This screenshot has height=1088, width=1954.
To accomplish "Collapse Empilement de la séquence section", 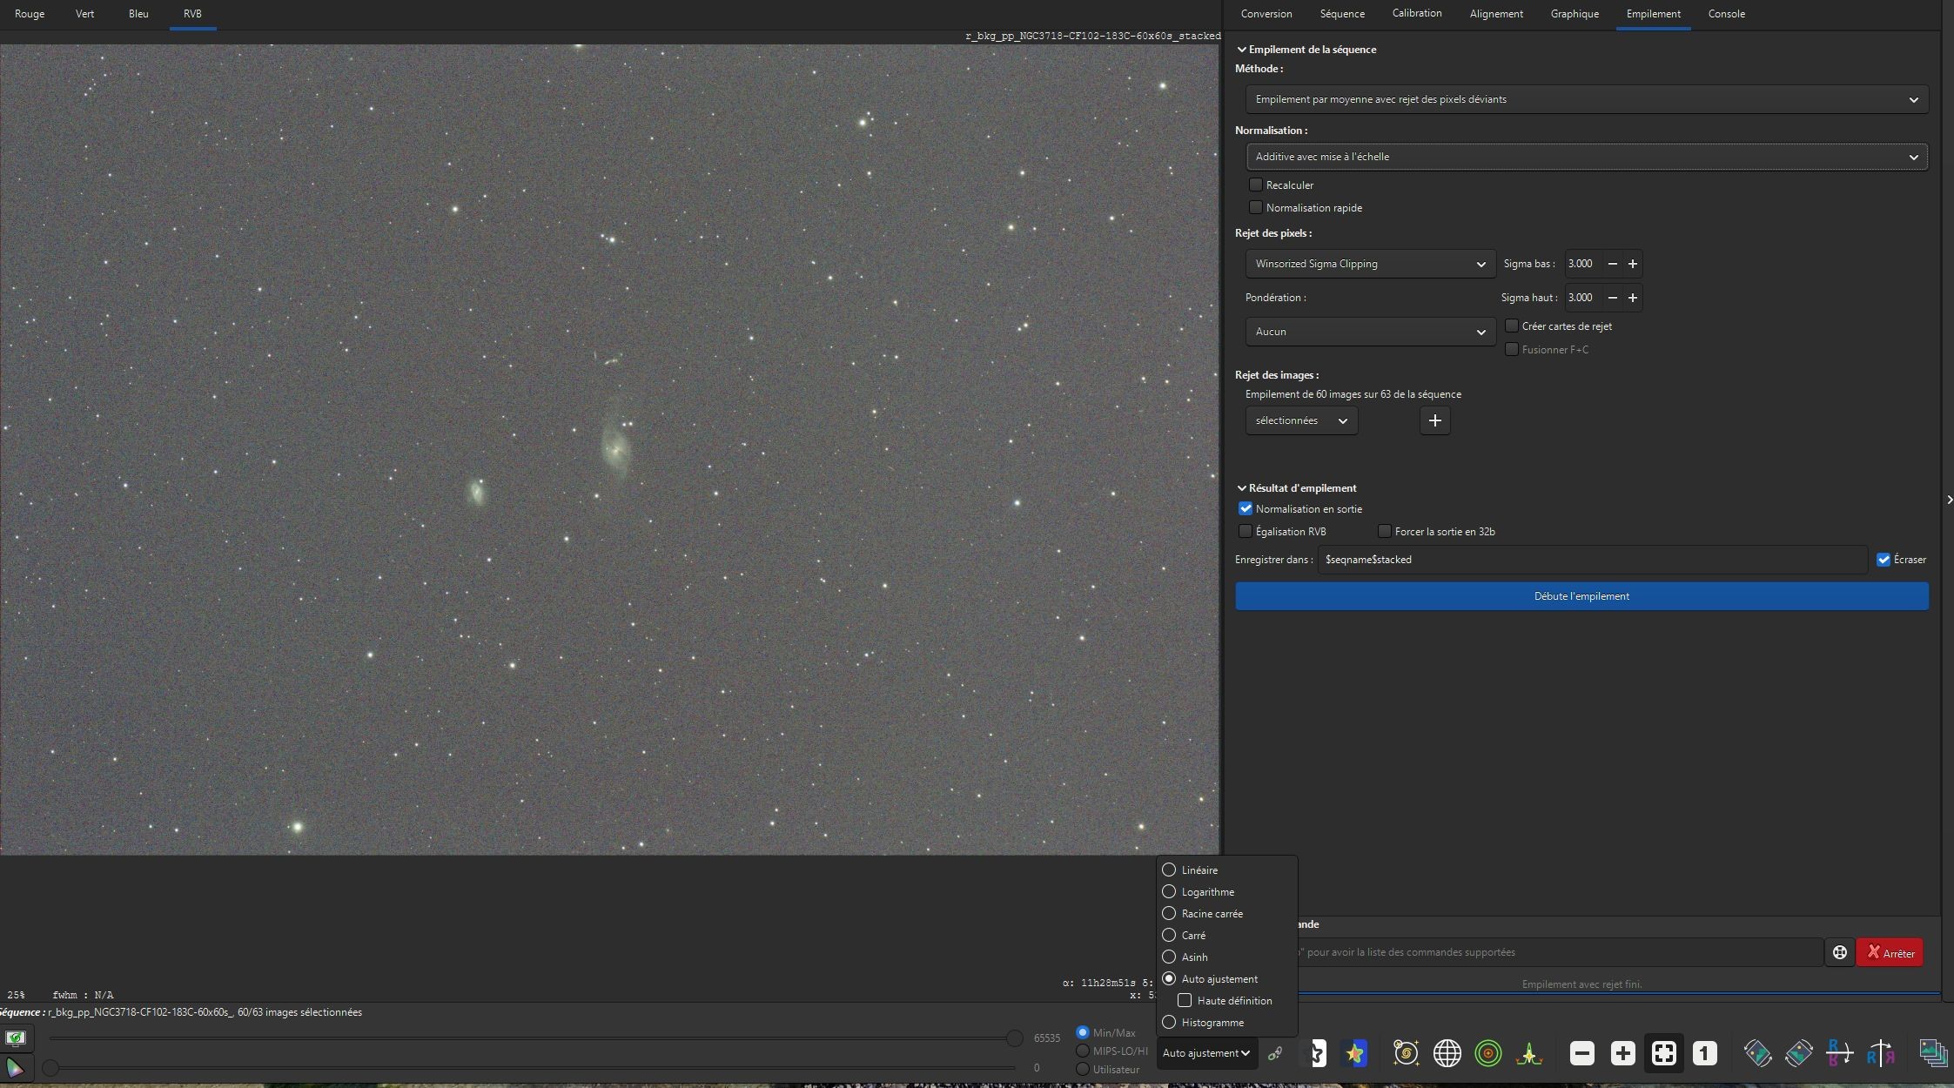I will [1242, 50].
